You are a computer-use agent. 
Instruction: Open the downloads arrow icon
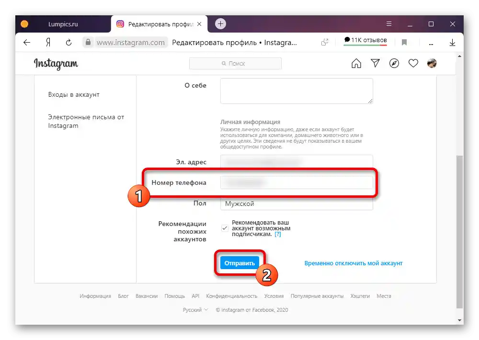[x=452, y=43]
